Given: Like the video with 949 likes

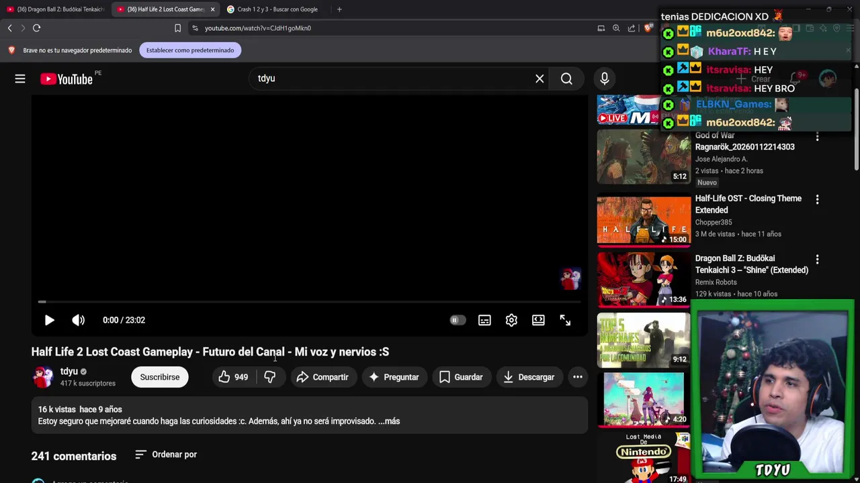Looking at the screenshot, I should 233,377.
